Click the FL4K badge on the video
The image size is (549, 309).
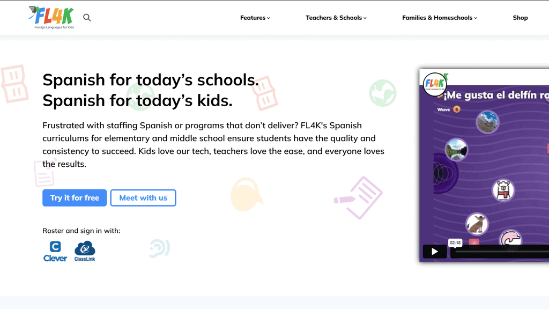pos(434,84)
